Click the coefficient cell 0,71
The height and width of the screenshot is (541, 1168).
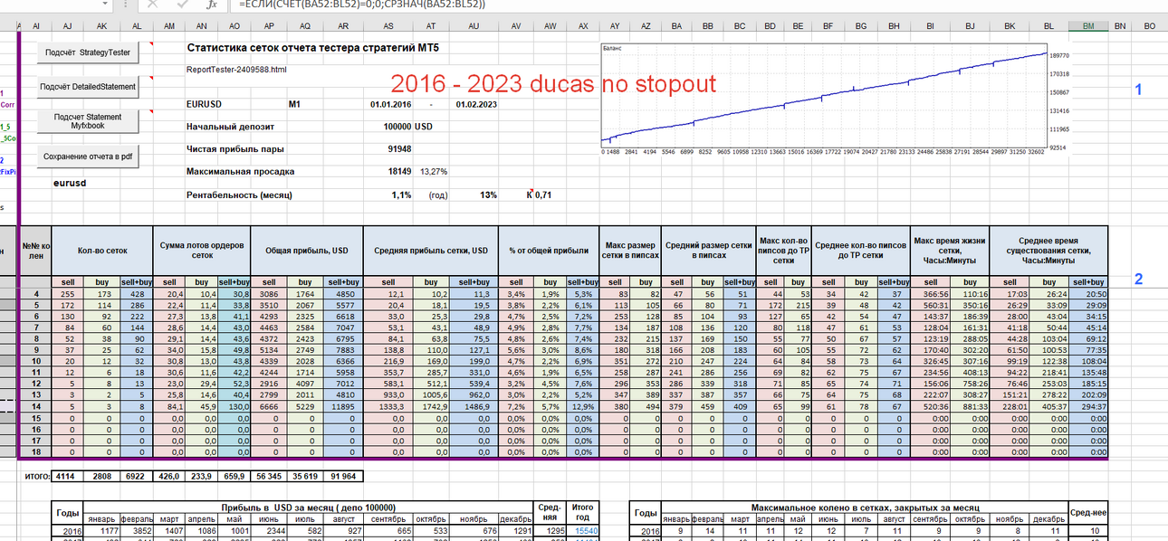pyautogui.click(x=543, y=195)
